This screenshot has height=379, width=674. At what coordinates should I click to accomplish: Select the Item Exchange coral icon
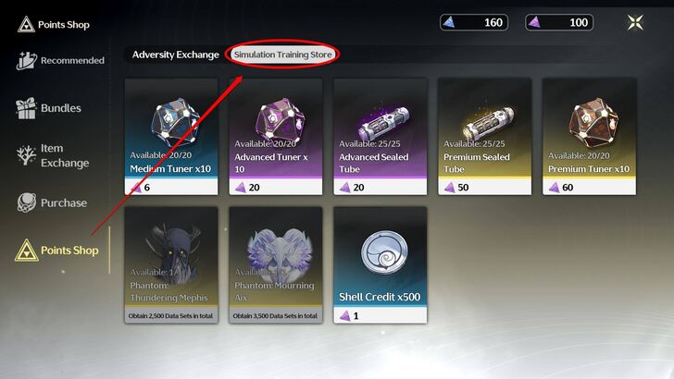pyautogui.click(x=26, y=155)
